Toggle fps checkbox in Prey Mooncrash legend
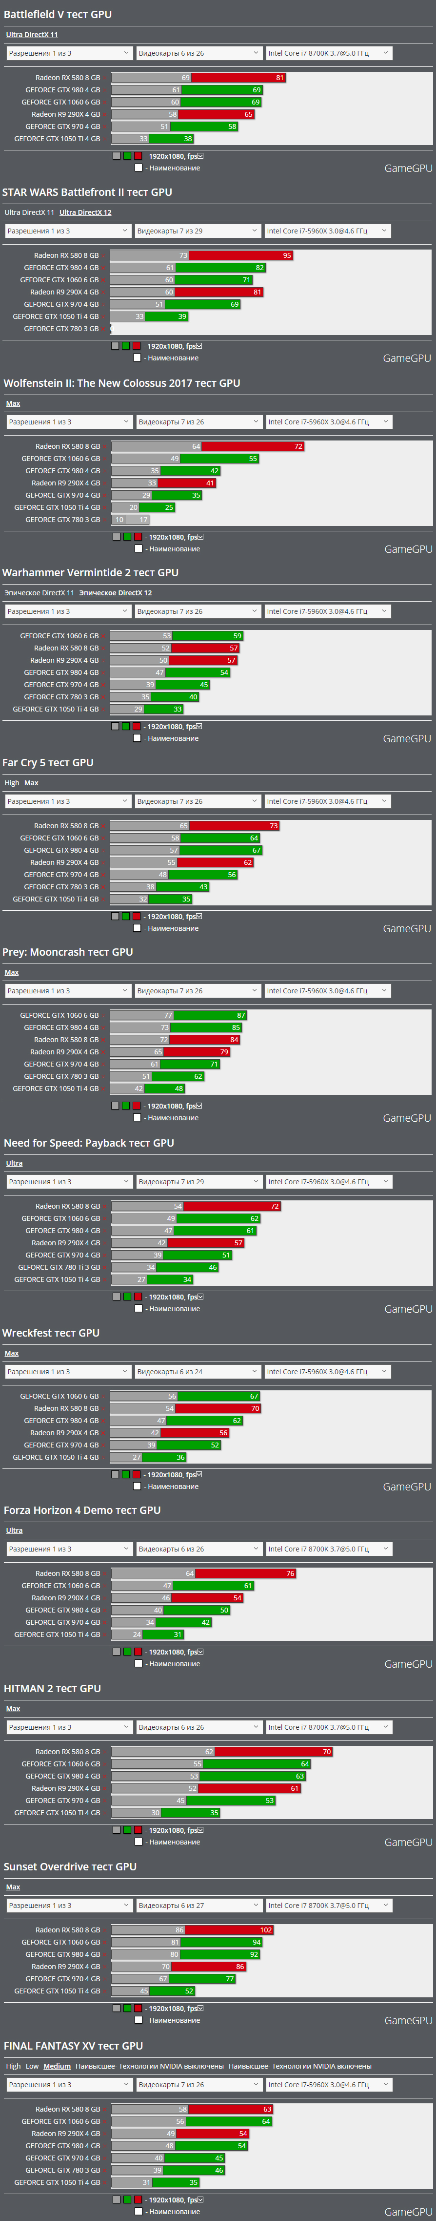Screen dimensions: 436x2221 [x=198, y=1105]
